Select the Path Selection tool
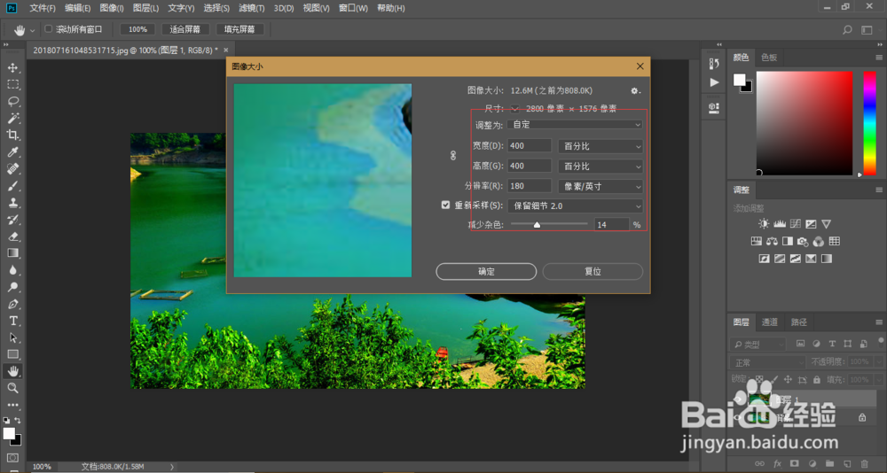The height and width of the screenshot is (473, 887). [x=12, y=338]
